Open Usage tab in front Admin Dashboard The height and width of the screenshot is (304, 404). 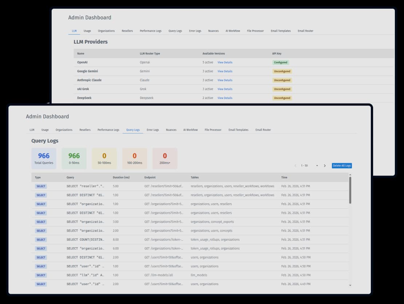[45, 130]
